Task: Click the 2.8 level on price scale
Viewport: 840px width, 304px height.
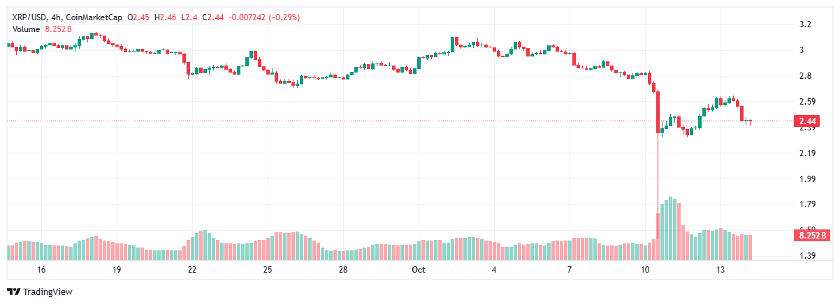Action: 805,76
